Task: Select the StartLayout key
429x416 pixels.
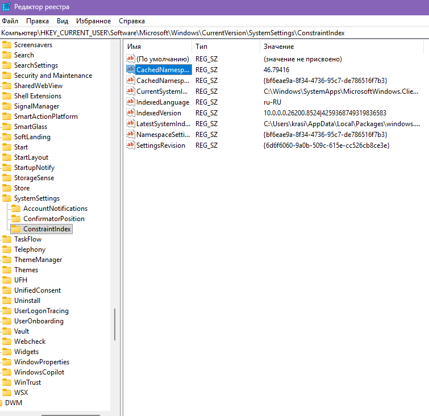Action: click(31, 157)
